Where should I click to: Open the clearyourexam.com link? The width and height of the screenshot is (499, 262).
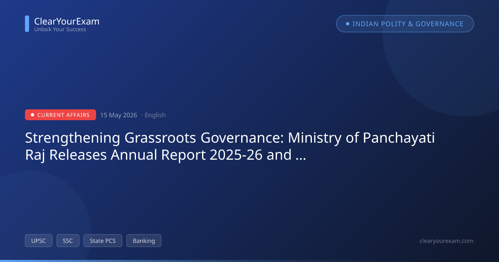(x=447, y=241)
